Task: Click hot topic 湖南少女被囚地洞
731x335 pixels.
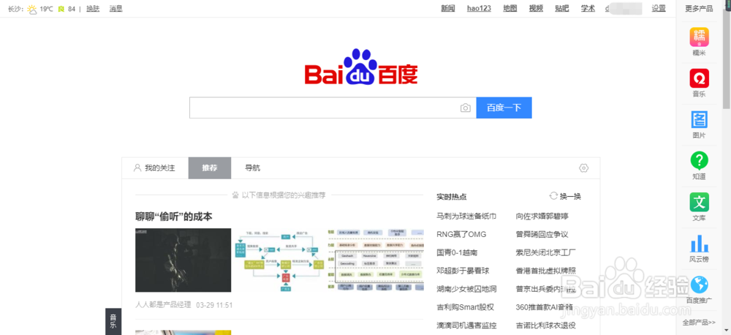Action: click(466, 289)
